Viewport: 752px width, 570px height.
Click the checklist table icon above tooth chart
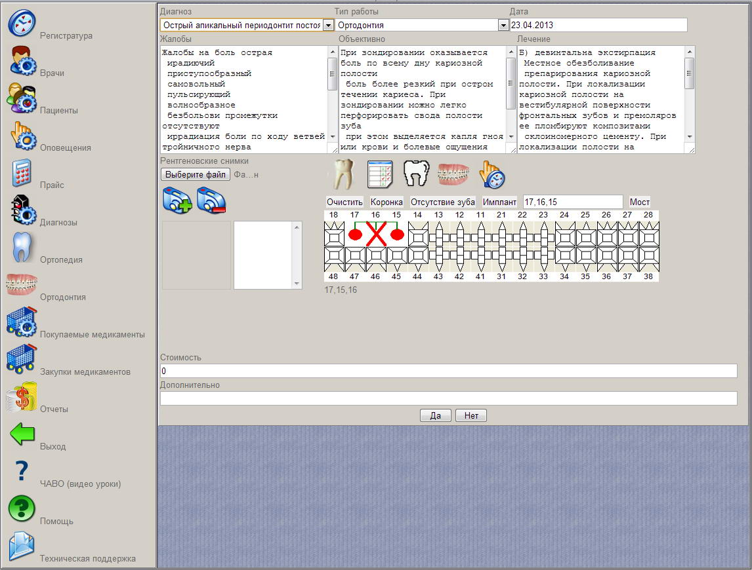point(379,175)
